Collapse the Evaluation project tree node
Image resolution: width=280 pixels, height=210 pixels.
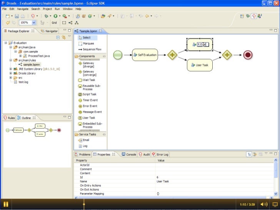click(x=6, y=43)
